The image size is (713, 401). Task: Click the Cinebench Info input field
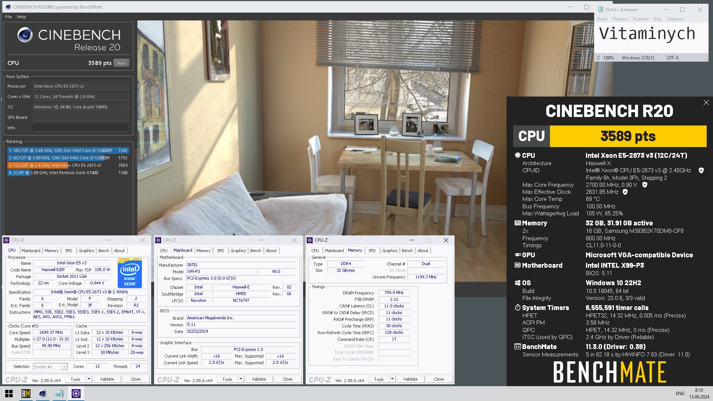click(81, 128)
